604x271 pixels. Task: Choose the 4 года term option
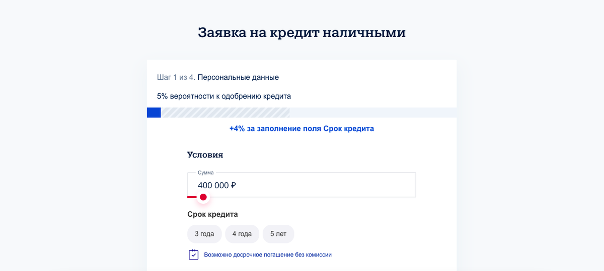click(242, 234)
